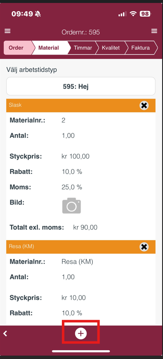Edit Resa (KM) Styckpris kr 10,00
Image resolution: width=163 pixels, height=359 pixels.
click(x=74, y=298)
